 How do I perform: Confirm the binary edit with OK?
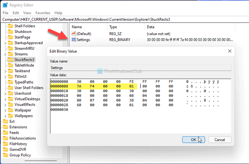coord(194,140)
